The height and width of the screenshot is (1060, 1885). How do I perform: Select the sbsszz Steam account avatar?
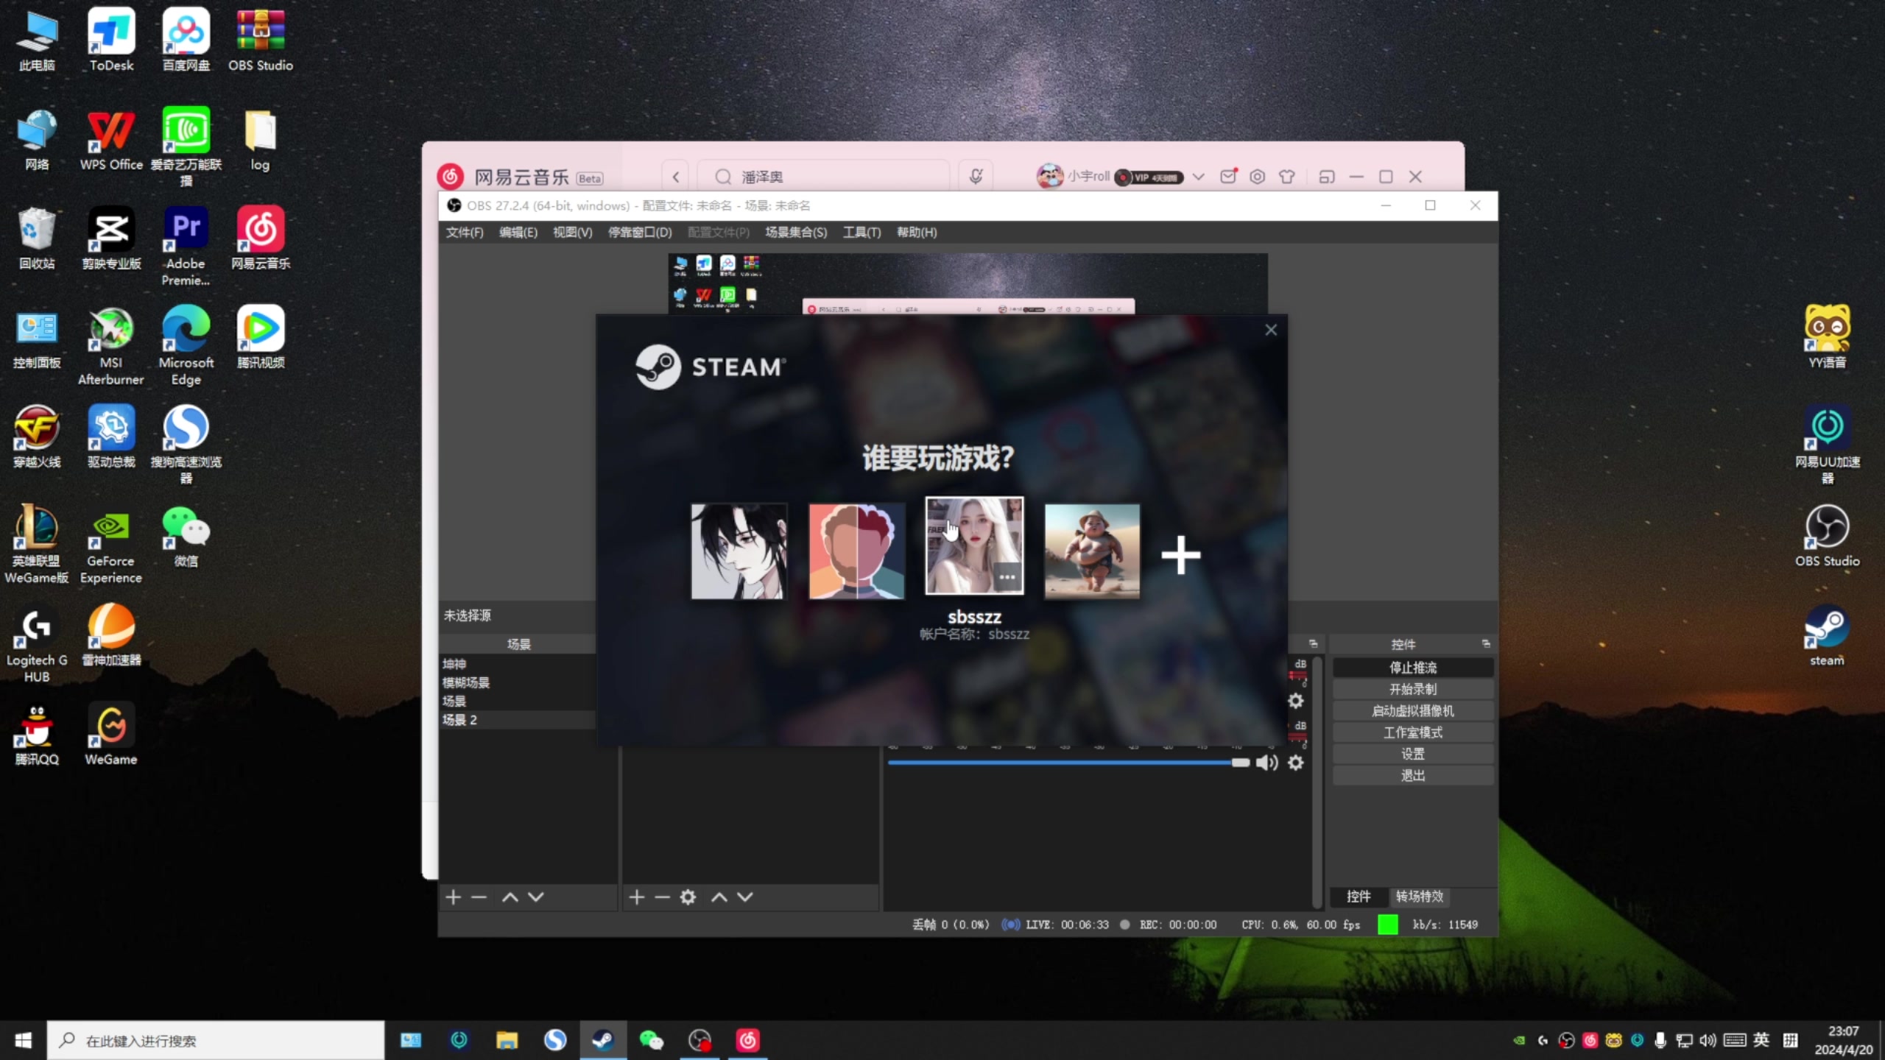[974, 545]
